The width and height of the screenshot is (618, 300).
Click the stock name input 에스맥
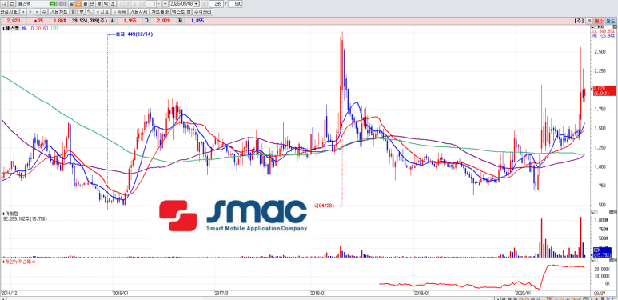[x=33, y=3]
